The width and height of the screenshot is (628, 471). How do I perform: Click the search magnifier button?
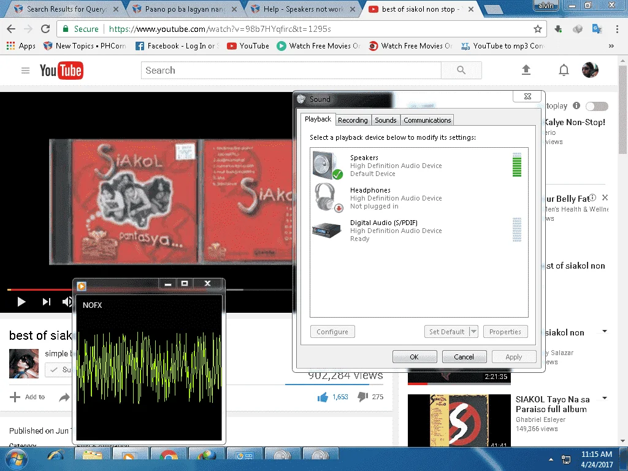coord(461,71)
